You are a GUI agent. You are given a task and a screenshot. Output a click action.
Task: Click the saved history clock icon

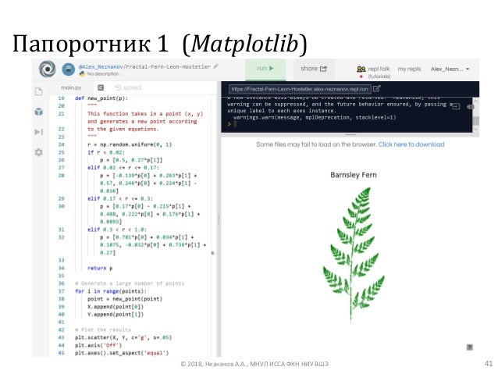click(x=118, y=87)
